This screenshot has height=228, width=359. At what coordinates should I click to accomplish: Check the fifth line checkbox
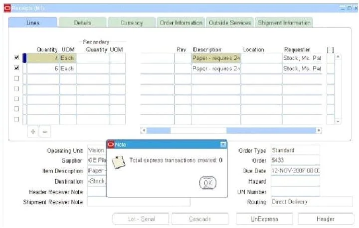[16, 99]
